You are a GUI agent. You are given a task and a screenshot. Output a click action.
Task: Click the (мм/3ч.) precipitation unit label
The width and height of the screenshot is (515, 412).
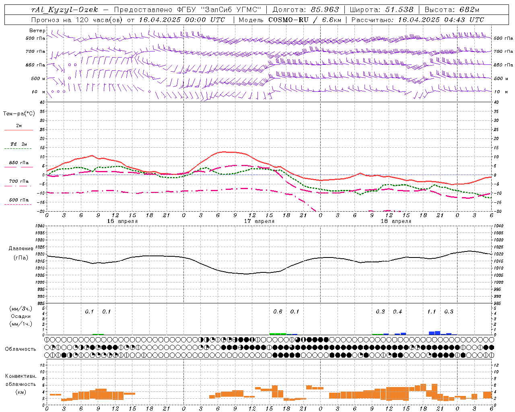tap(21, 309)
